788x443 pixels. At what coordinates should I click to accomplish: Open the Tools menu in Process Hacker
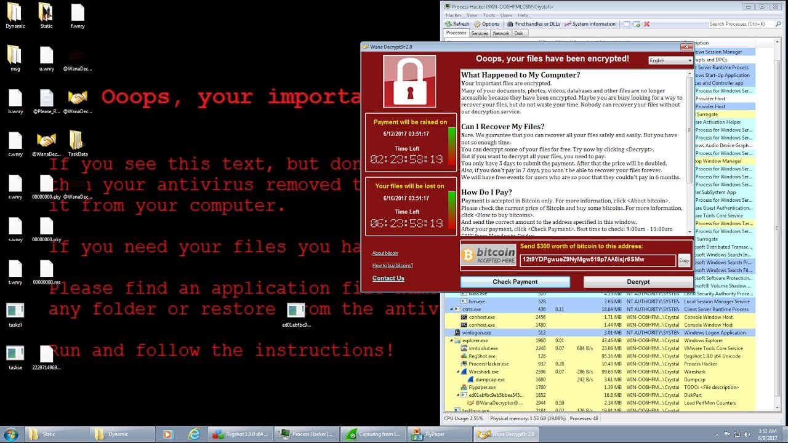click(489, 15)
